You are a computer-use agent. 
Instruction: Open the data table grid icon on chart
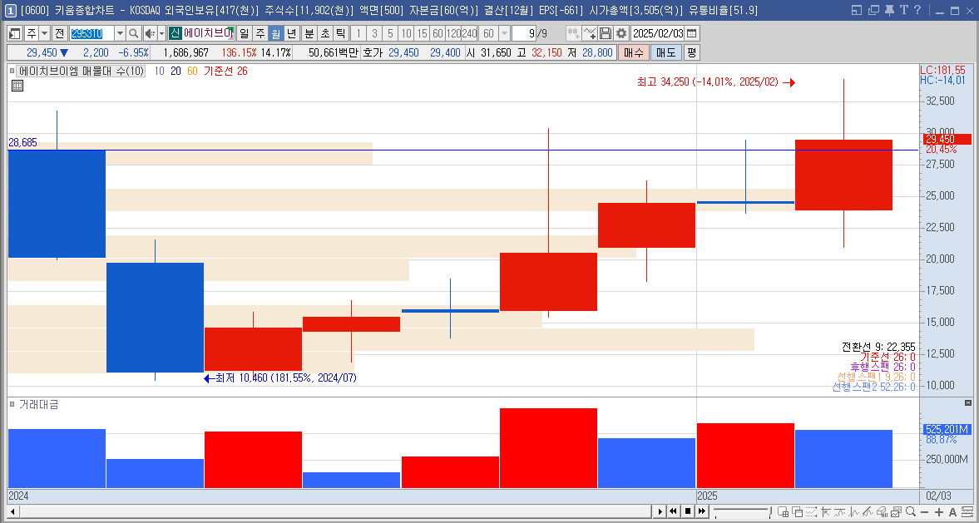pos(17,86)
